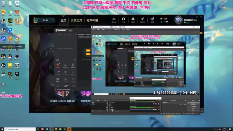Screen dimensions: 233x131
Task: Open OBS transition properties gear
Action: coord(185,105)
